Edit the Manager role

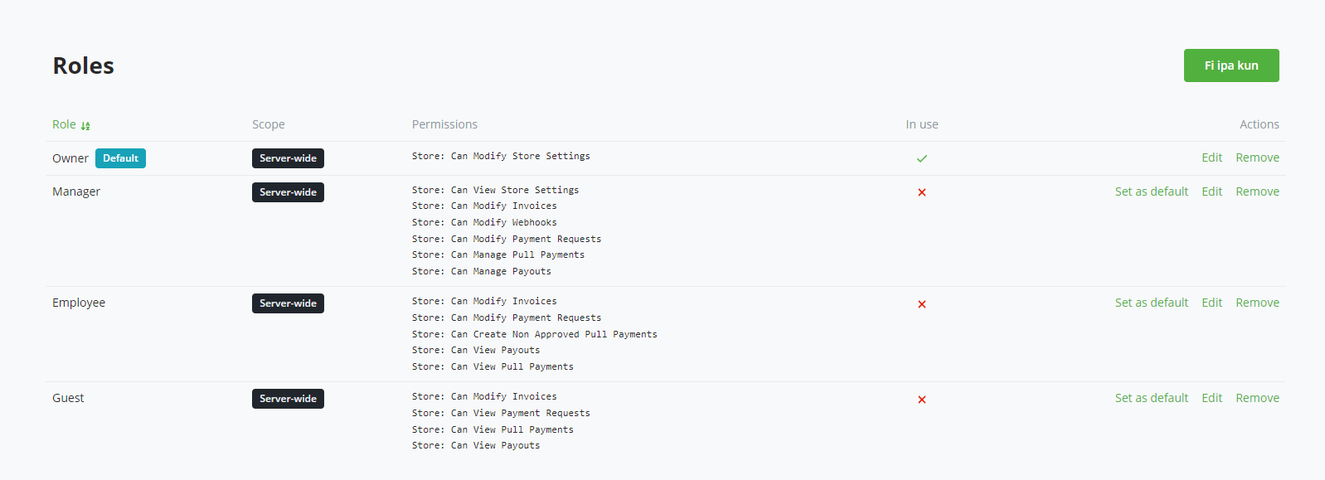click(1211, 192)
